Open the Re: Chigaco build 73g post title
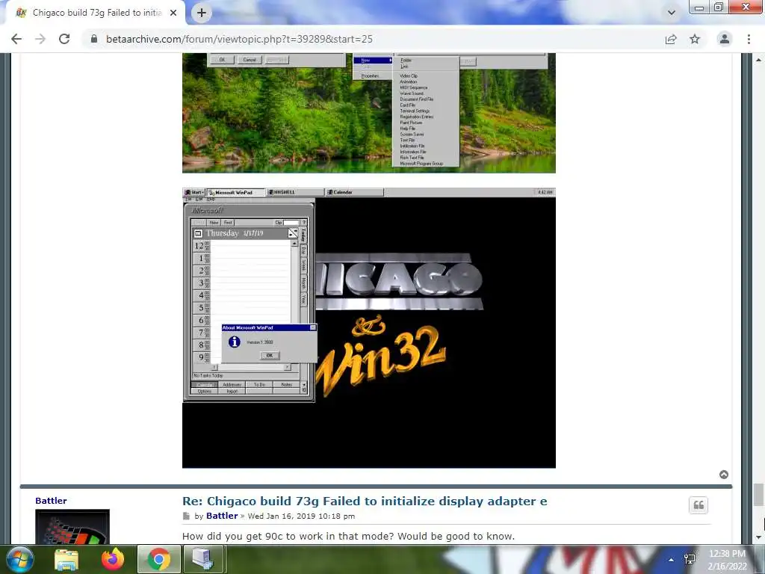 [365, 502]
